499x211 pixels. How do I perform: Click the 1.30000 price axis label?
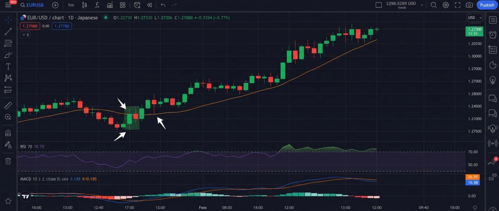(x=474, y=56)
